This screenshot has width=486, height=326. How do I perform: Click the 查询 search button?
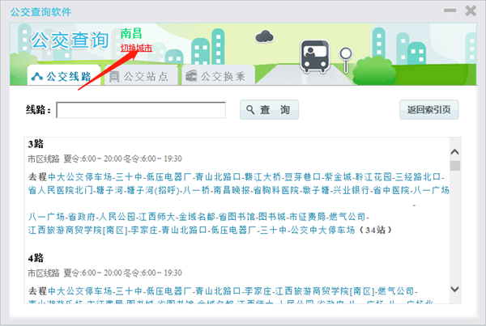(269, 109)
